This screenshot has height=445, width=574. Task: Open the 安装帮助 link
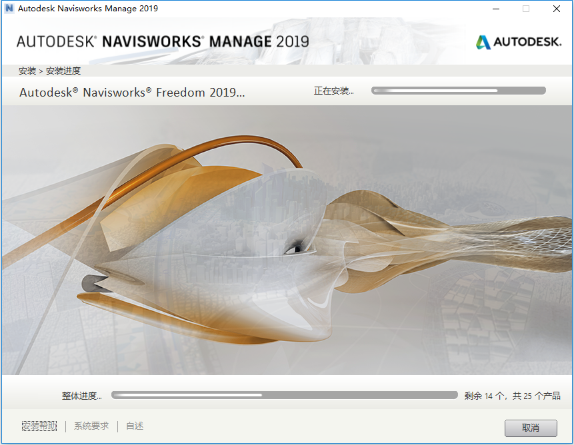tap(39, 426)
